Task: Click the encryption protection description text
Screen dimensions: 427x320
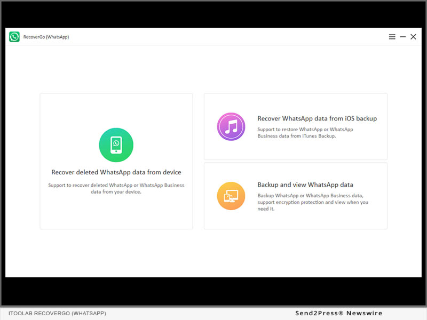Action: (x=313, y=202)
